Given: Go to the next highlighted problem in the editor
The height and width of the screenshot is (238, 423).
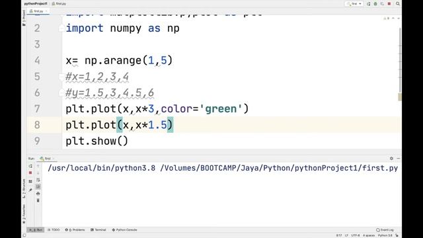Looking at the screenshot, I should [398, 19].
